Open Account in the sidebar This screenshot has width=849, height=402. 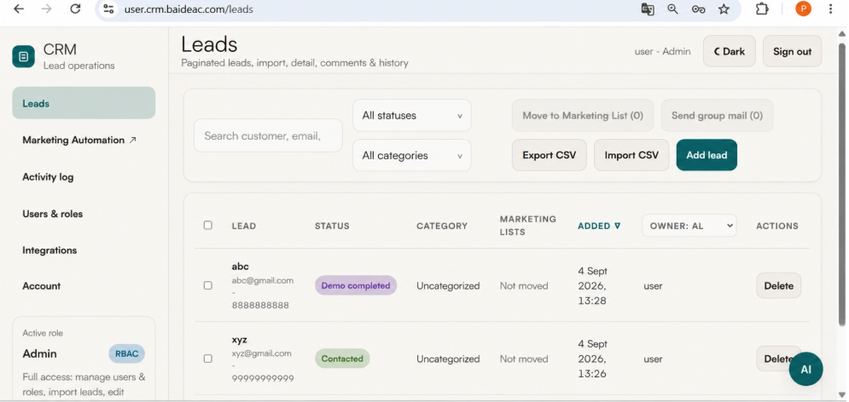pos(41,286)
